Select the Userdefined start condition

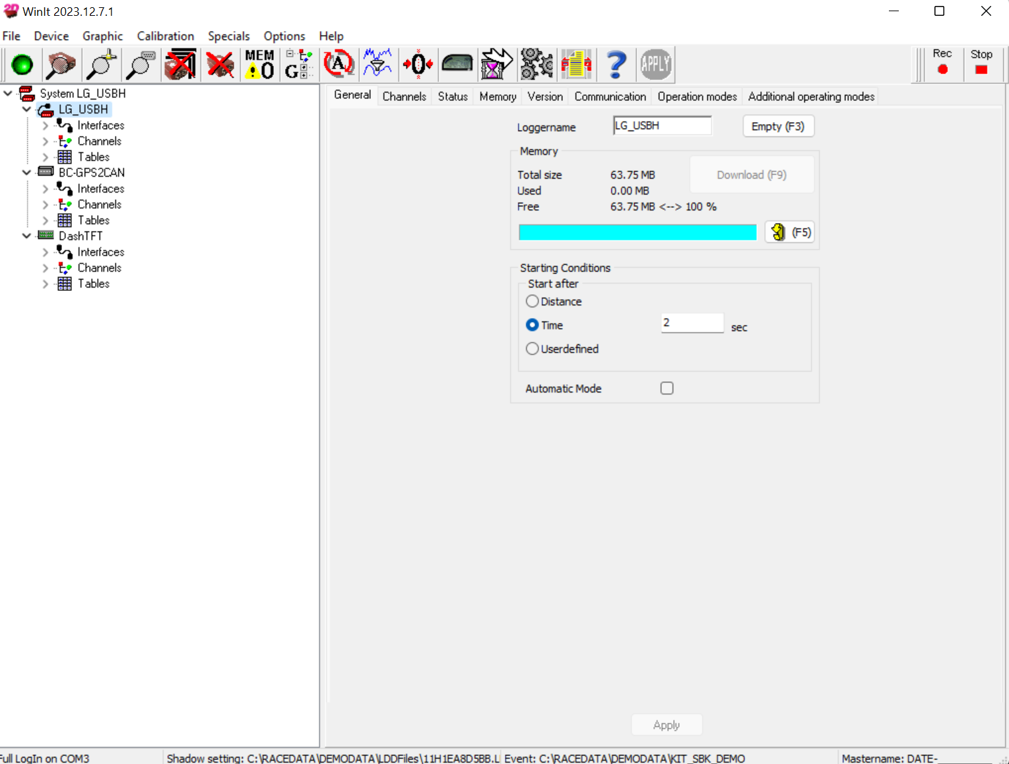click(x=533, y=349)
